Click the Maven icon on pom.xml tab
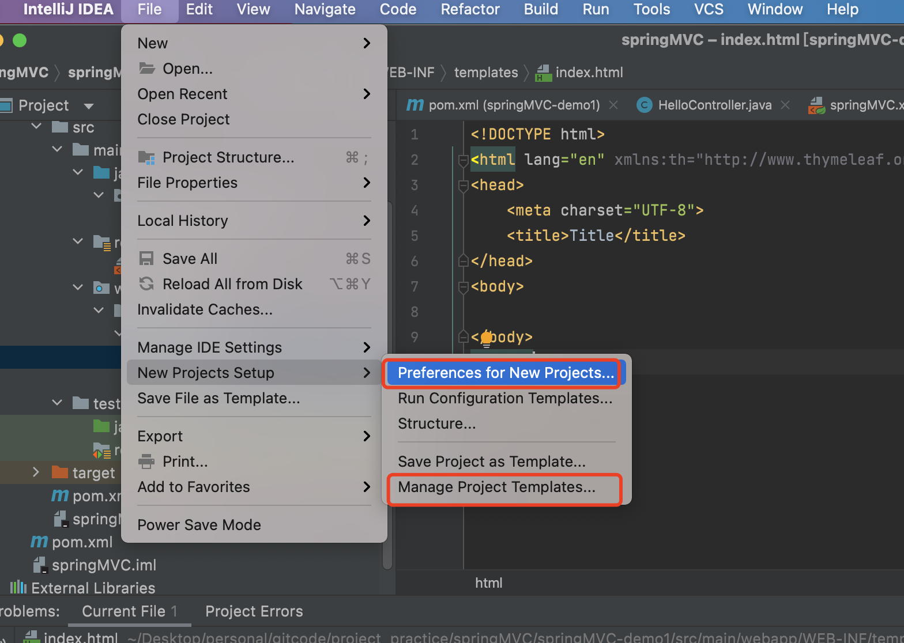The width and height of the screenshot is (904, 643). point(415,105)
